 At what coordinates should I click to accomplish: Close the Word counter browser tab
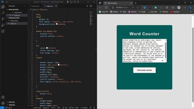coord(131,3)
